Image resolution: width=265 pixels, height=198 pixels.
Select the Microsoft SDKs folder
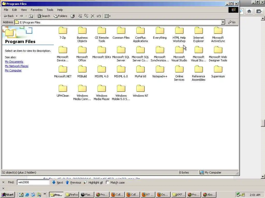click(101, 52)
